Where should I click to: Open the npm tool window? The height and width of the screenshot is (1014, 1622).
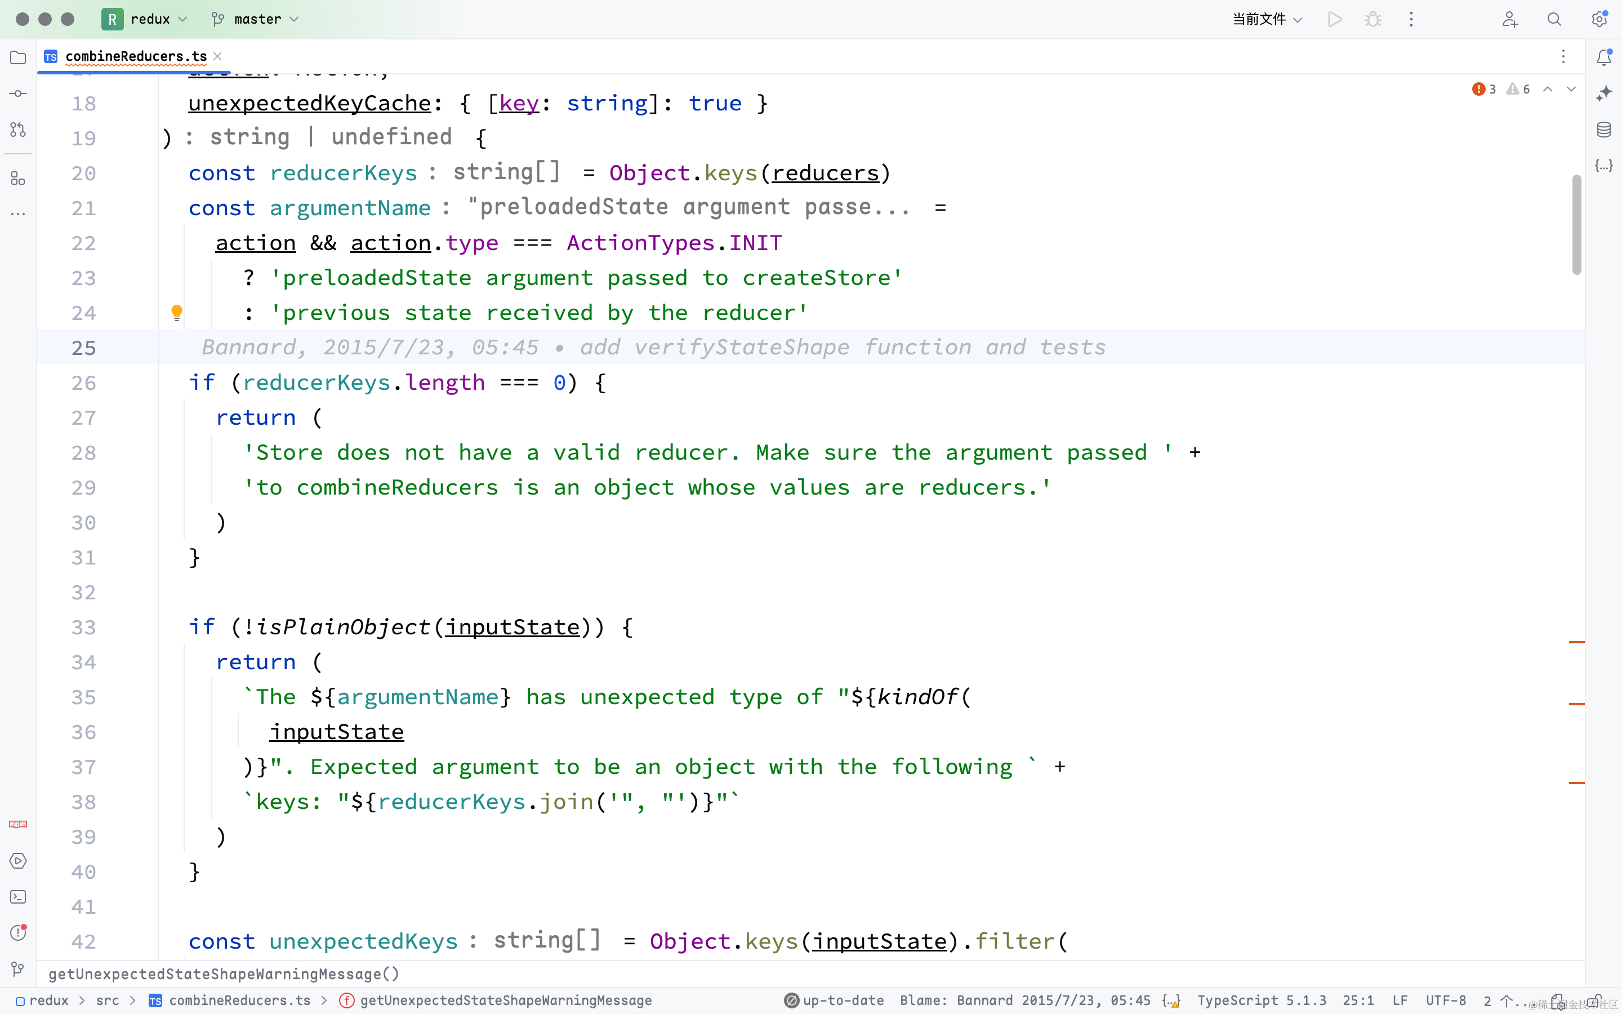coord(18,824)
